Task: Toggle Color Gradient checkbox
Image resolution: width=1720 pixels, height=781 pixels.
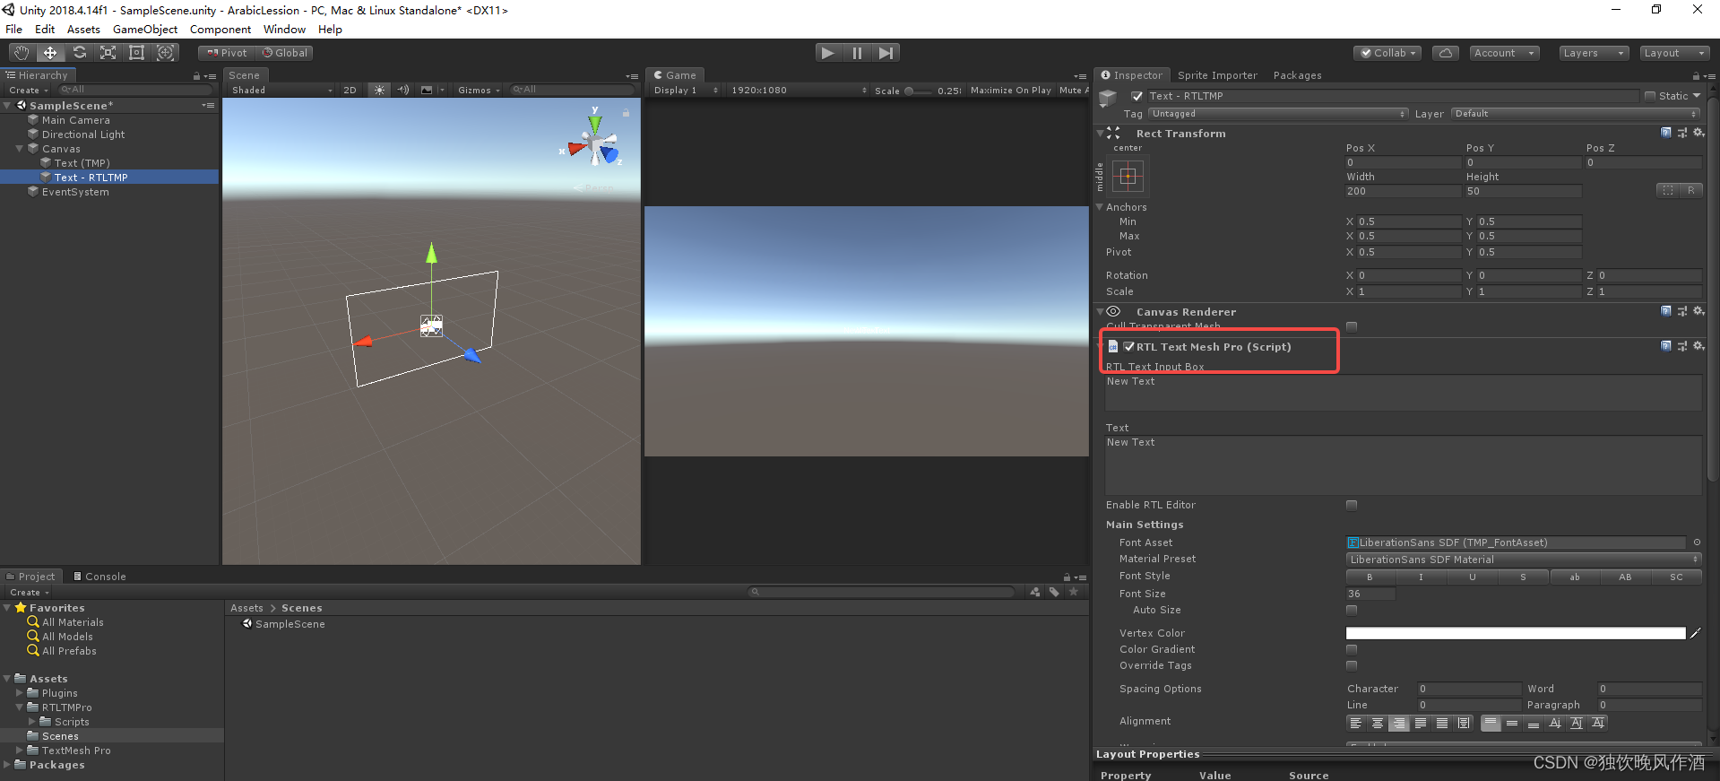Action: point(1352,649)
